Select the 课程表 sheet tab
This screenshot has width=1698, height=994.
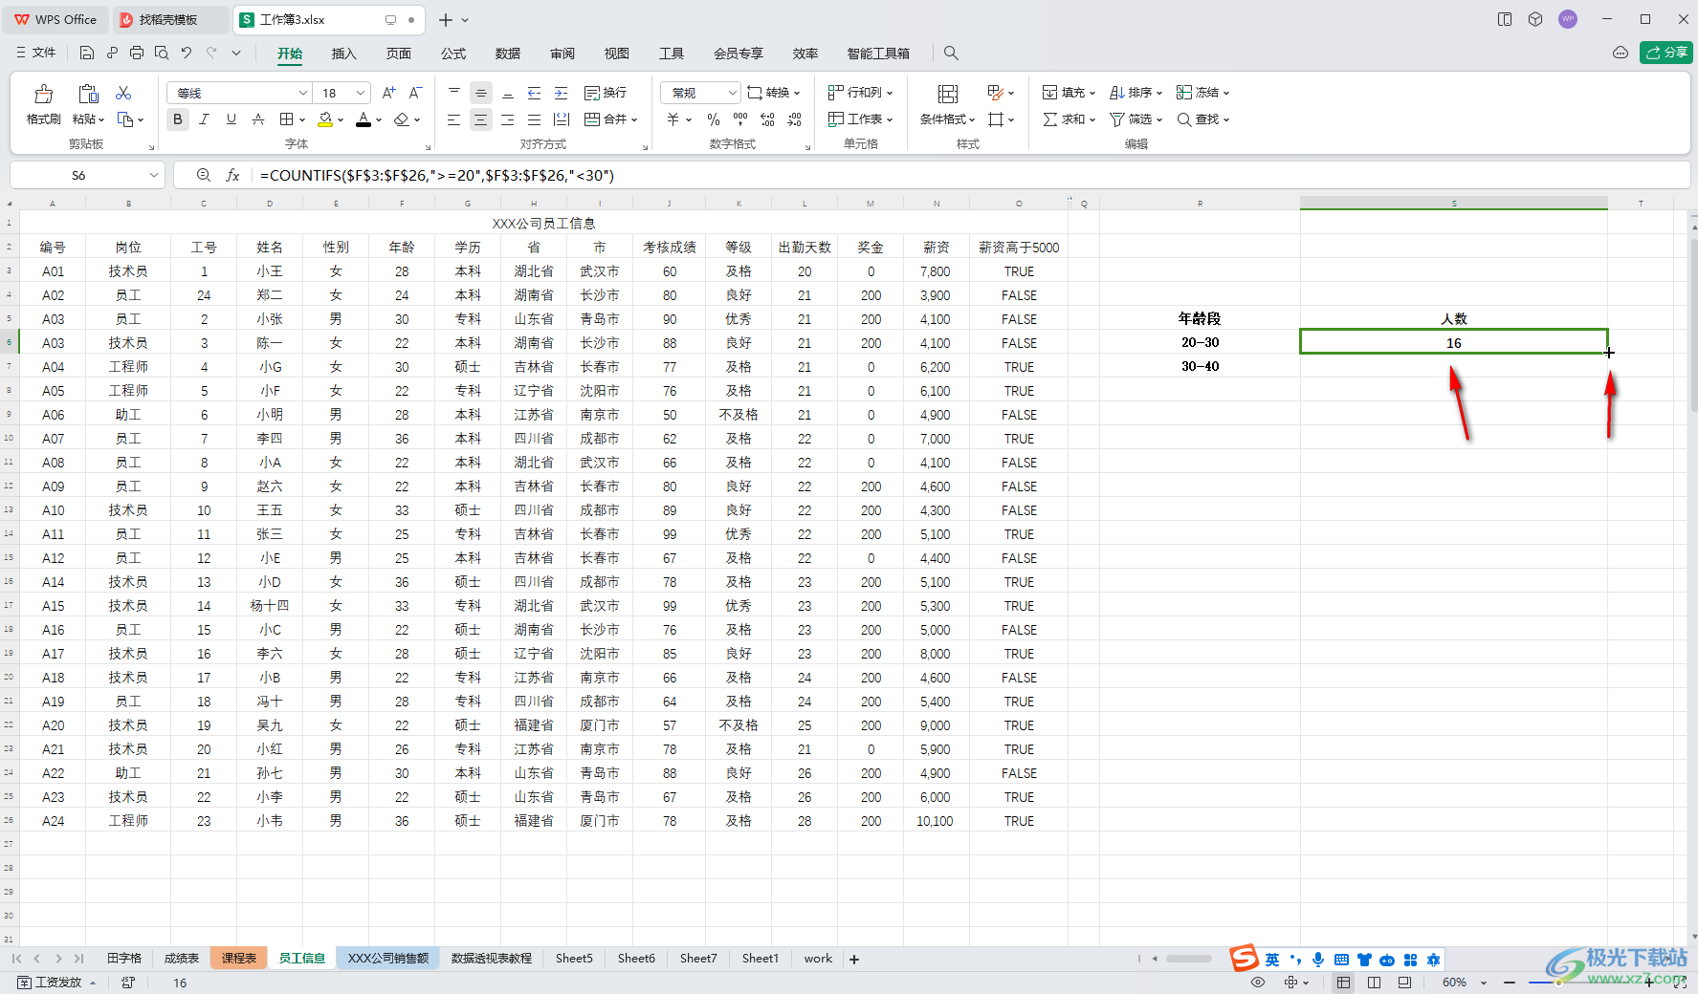[239, 958]
